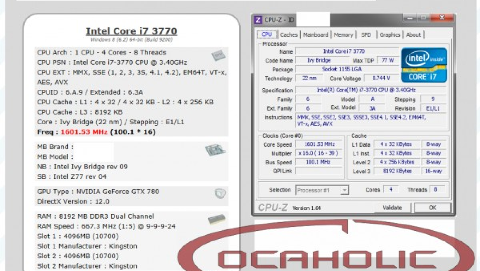Click the RAM module icon beside RAM
This screenshot has height=271, width=480.
[217, 219]
